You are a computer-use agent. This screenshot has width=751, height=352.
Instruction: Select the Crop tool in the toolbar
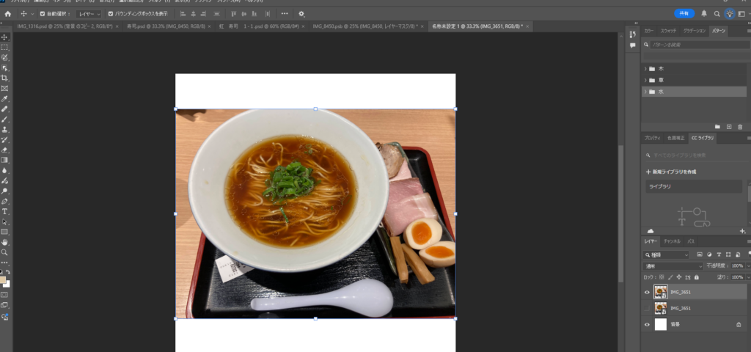click(x=4, y=78)
